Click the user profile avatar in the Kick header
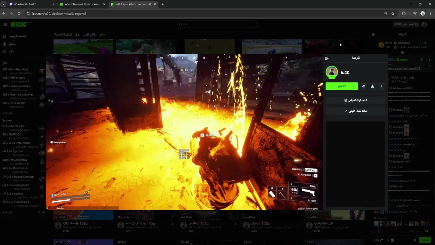The image size is (435, 245). point(424,24)
